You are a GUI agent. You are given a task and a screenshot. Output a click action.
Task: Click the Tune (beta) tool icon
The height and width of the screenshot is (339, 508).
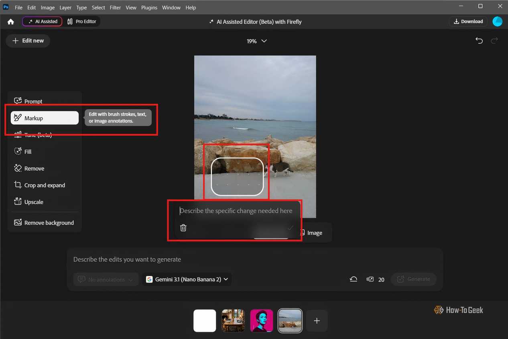point(18,135)
